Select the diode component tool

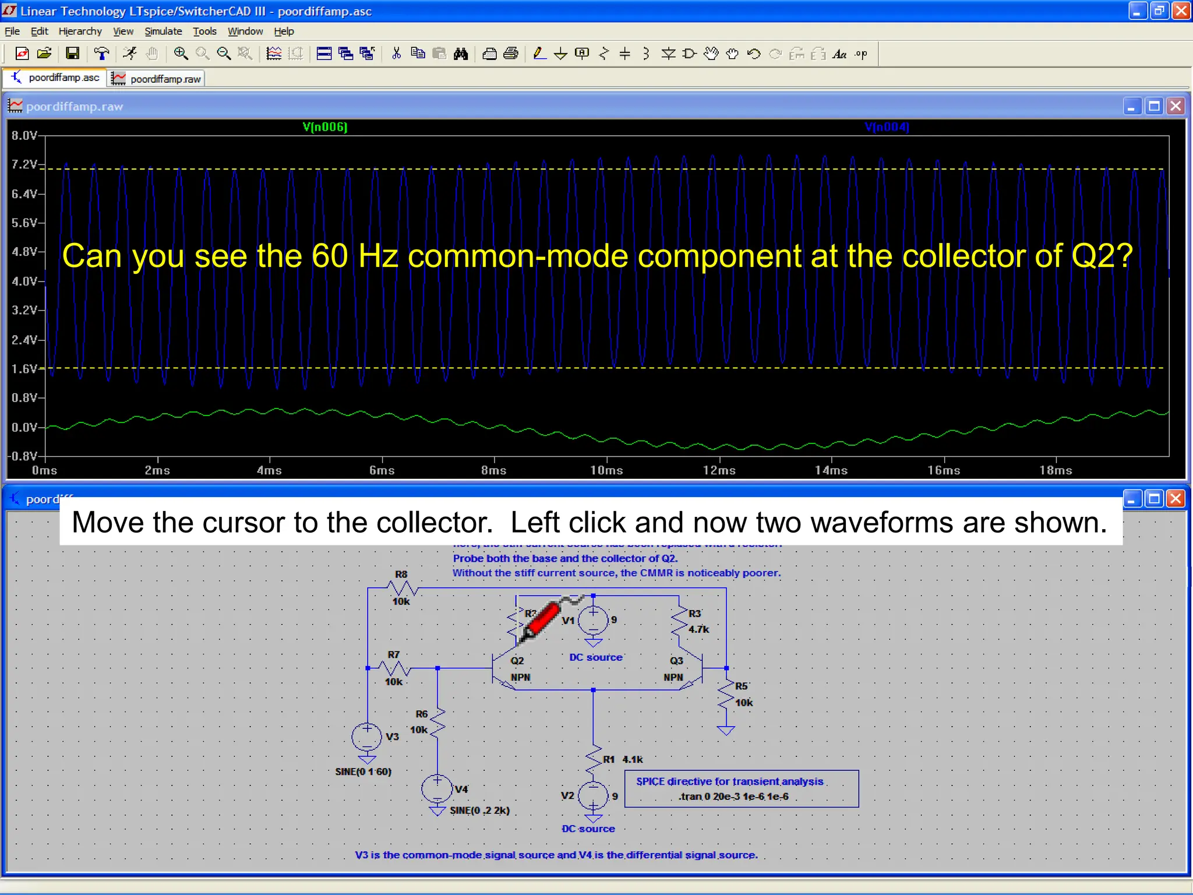click(x=668, y=54)
